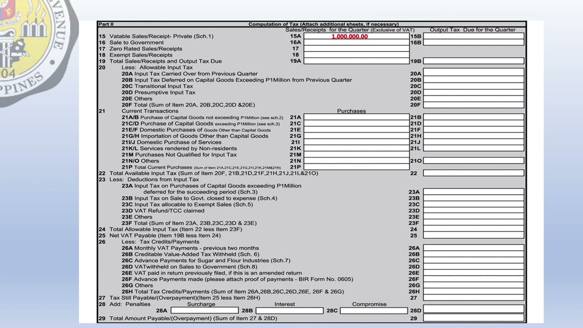Click the 19B Output Tax Due field
The width and height of the screenshot is (583, 328).
coord(474,61)
